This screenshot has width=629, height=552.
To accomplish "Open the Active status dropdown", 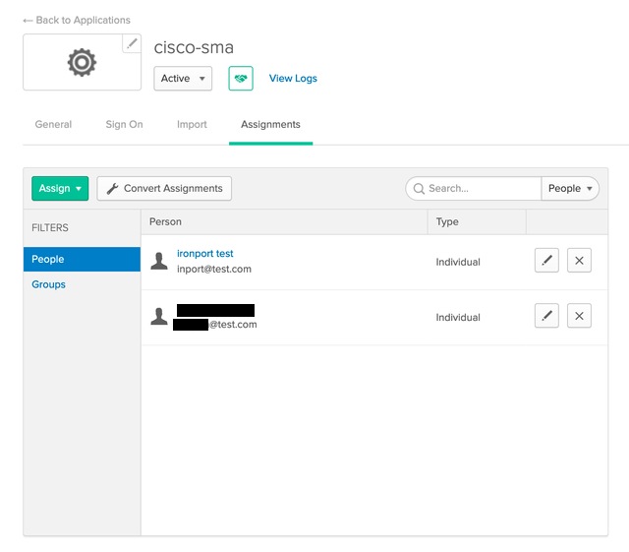I will [x=183, y=79].
